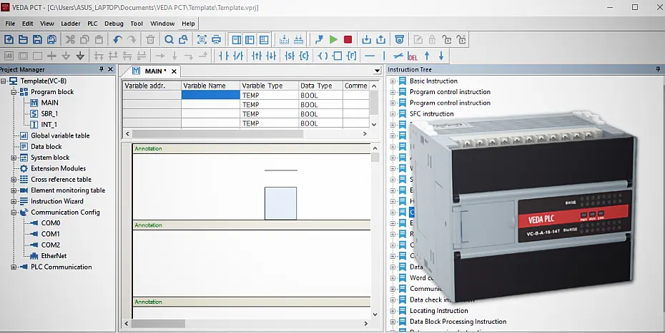Toggle the Project Manager pin
The image size is (665, 333).
pos(102,69)
